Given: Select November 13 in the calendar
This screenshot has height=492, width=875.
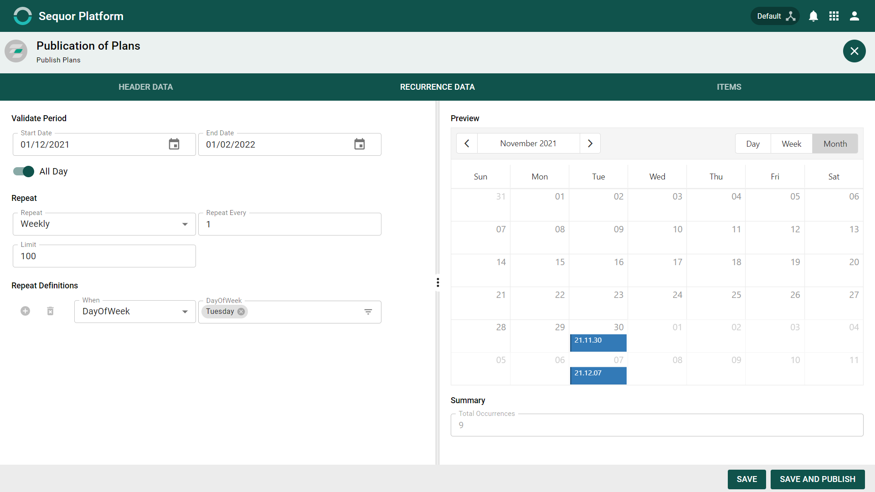Looking at the screenshot, I should point(834,238).
